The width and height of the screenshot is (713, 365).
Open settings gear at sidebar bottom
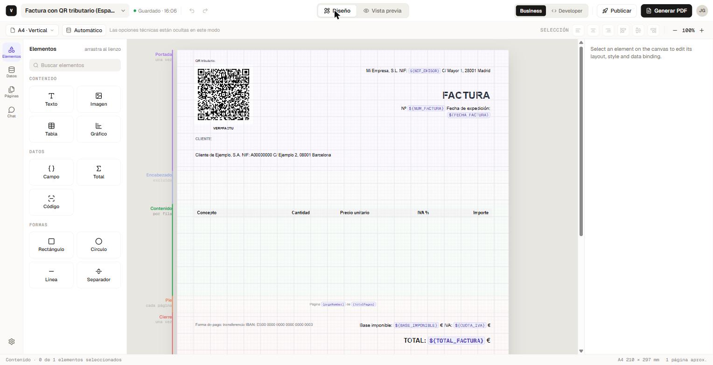12,341
